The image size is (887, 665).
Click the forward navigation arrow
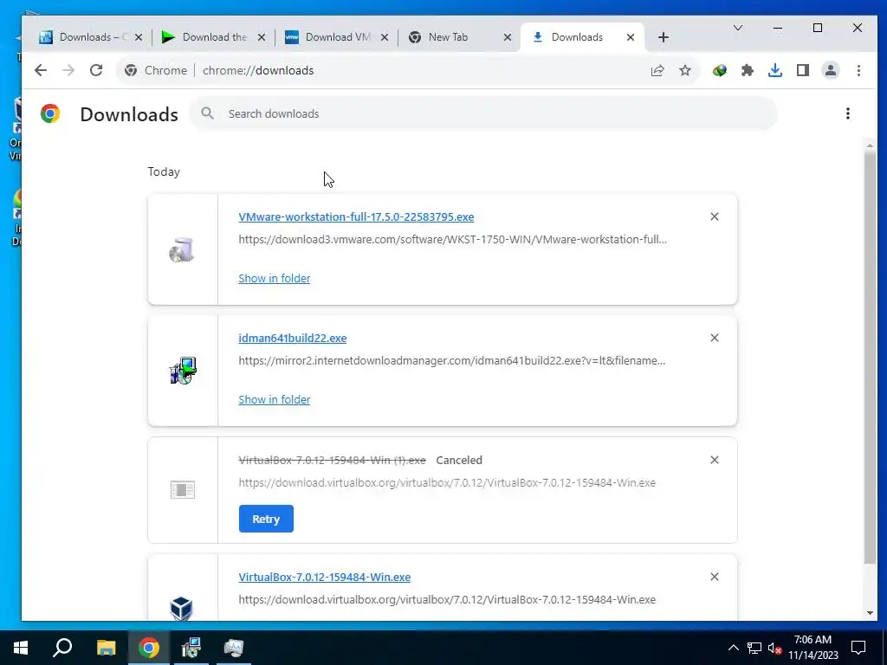coord(68,70)
